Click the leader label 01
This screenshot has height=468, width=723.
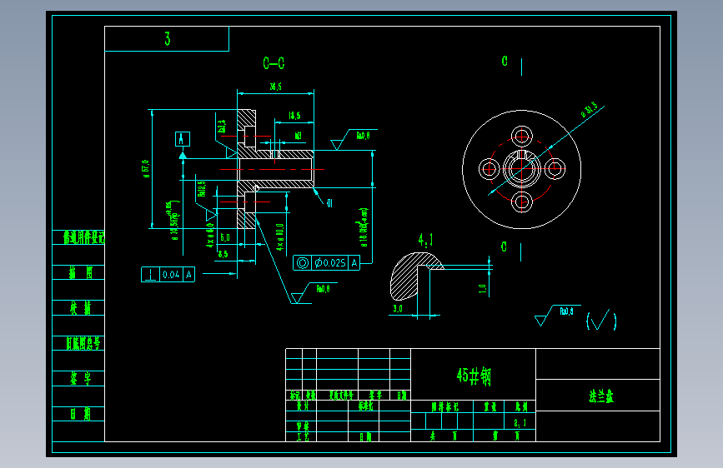click(329, 203)
